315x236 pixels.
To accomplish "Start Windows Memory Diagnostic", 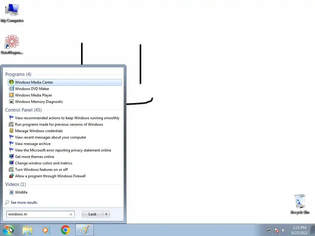I will (x=65, y=101).
